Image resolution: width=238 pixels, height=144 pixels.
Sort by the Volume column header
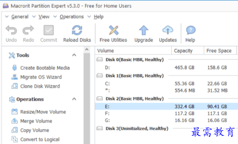pos(133,51)
